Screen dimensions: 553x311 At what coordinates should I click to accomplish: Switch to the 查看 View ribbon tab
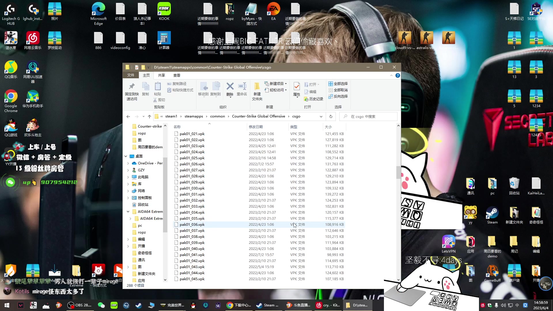click(x=177, y=75)
